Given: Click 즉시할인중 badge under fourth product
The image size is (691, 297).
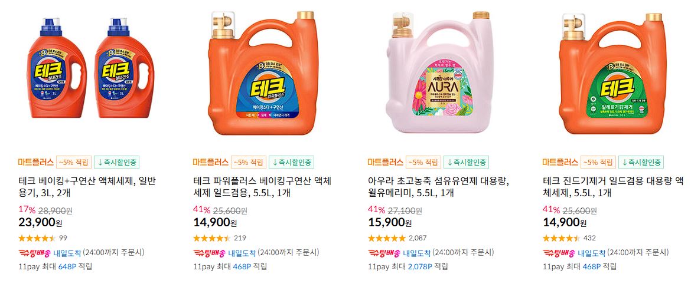Looking at the screenshot, I should (641, 162).
